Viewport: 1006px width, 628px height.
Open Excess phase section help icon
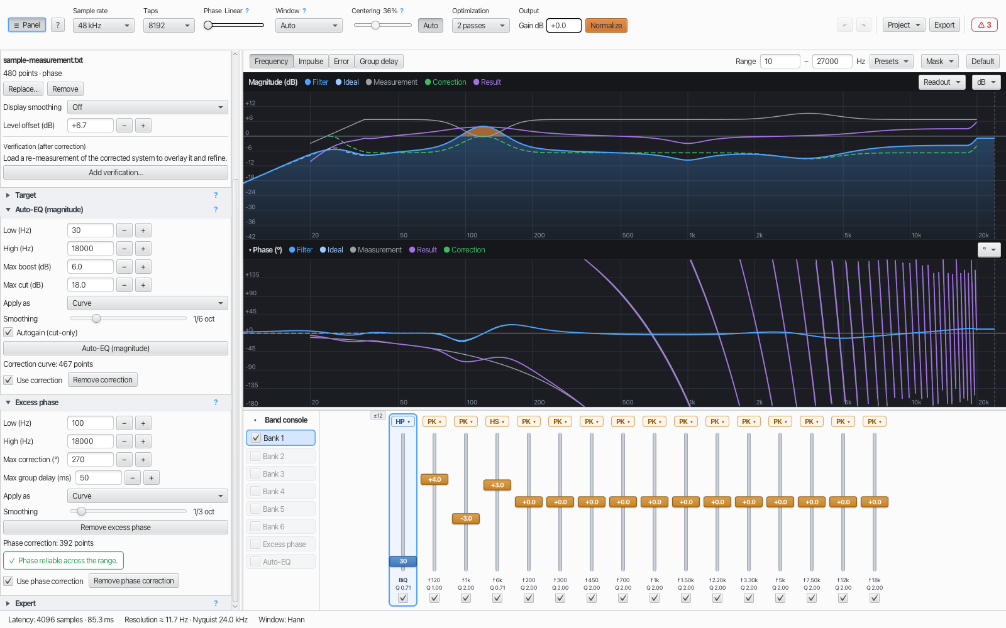(216, 403)
